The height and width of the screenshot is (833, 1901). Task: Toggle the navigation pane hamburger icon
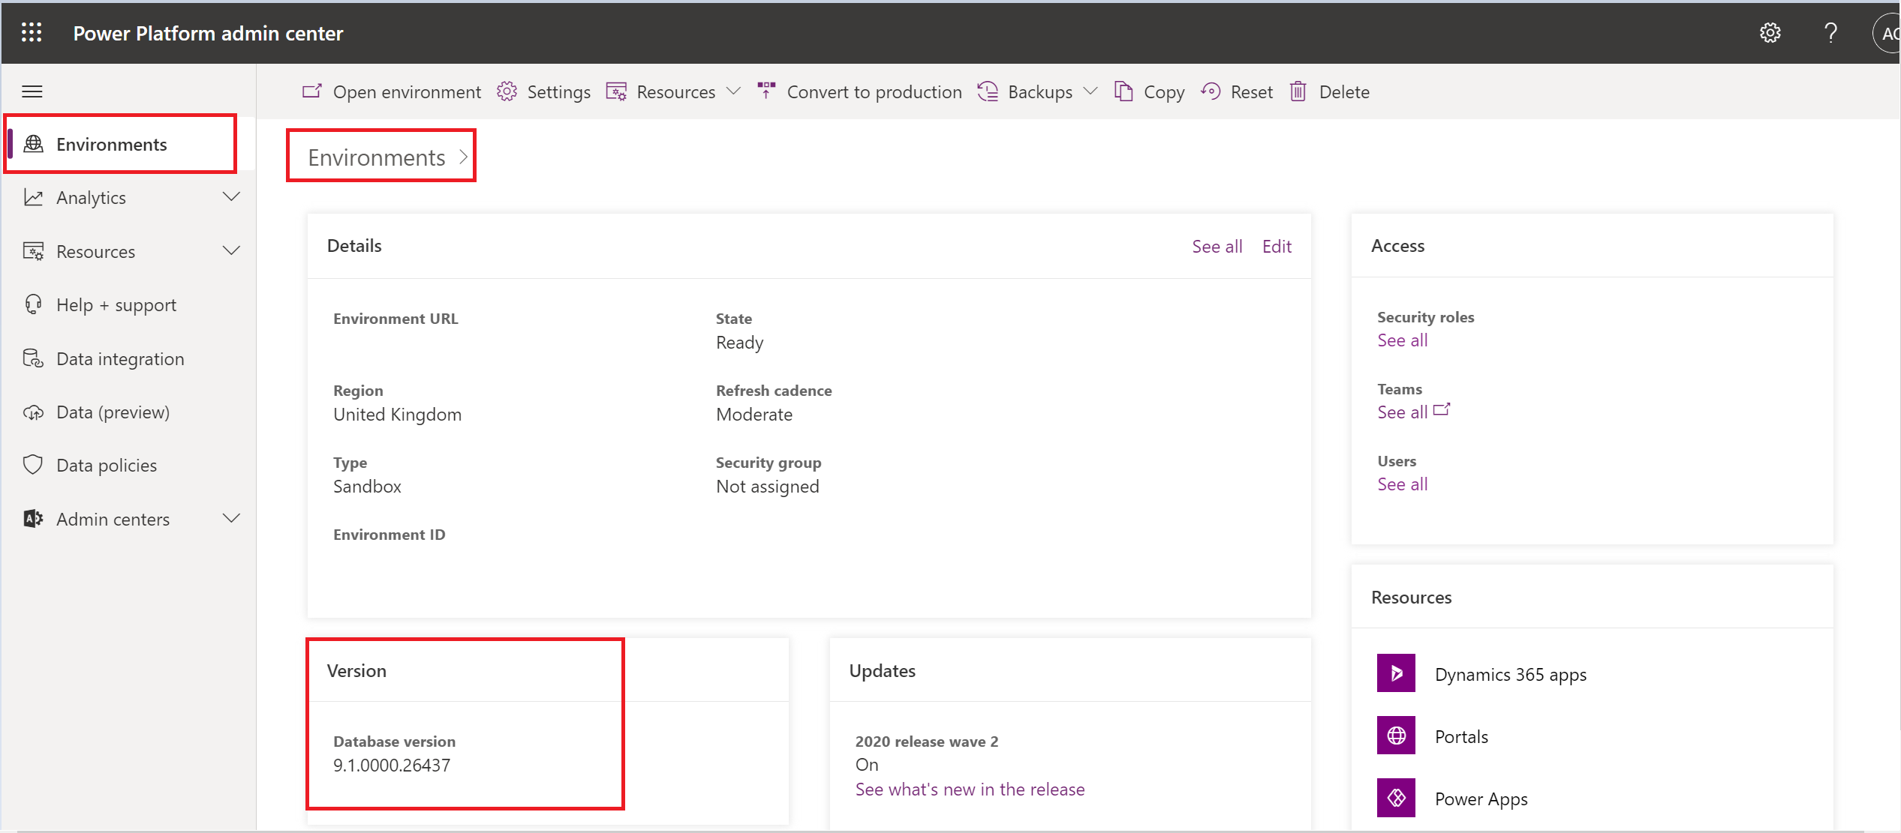[32, 91]
